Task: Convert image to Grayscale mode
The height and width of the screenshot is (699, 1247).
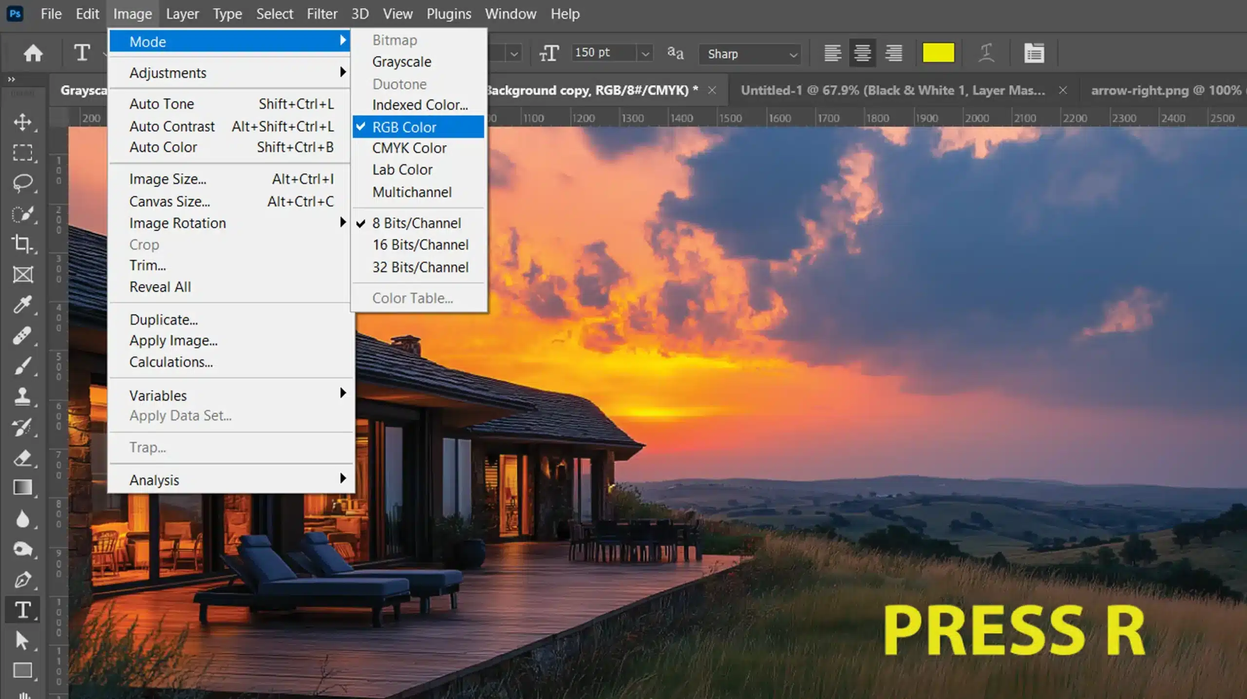Action: pyautogui.click(x=418, y=62)
